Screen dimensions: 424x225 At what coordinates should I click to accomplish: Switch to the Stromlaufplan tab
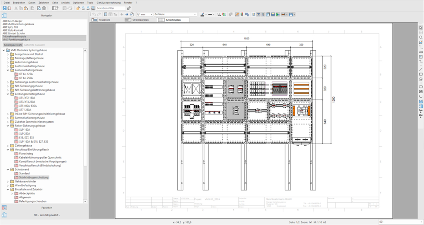coord(140,19)
